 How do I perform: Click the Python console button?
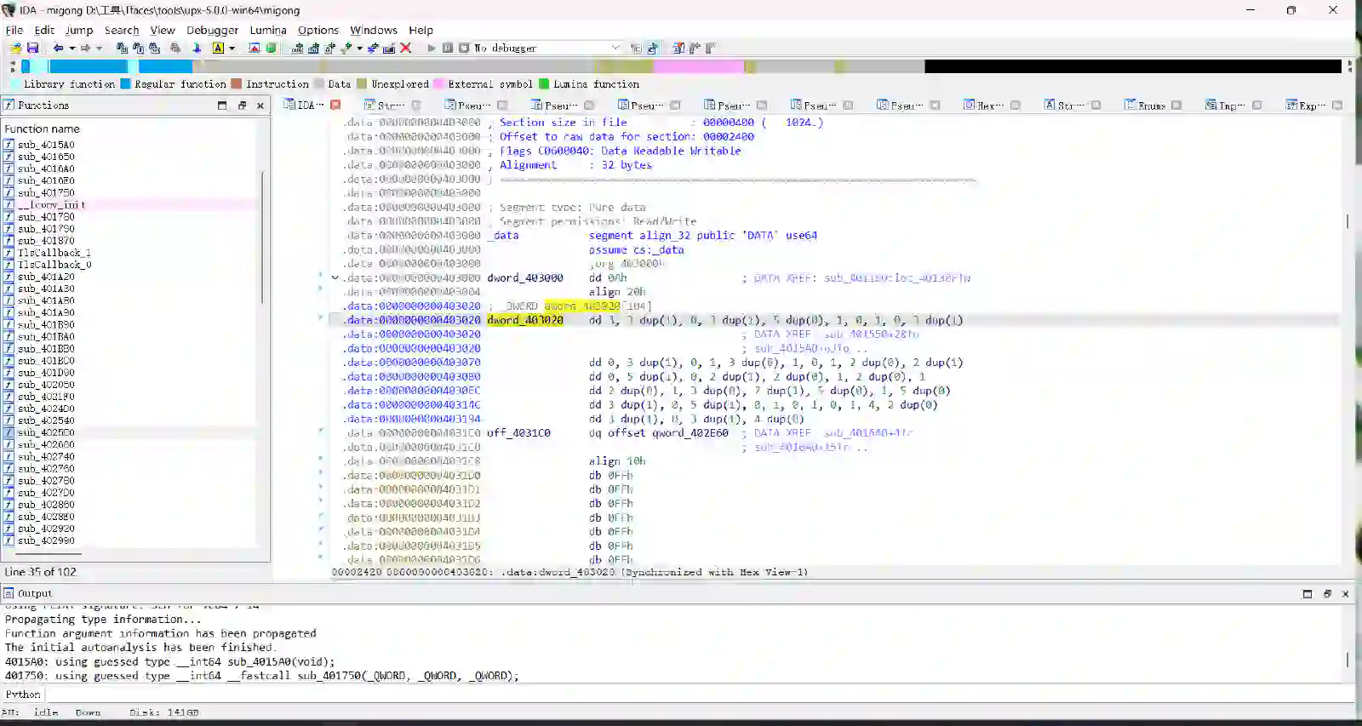click(x=23, y=695)
